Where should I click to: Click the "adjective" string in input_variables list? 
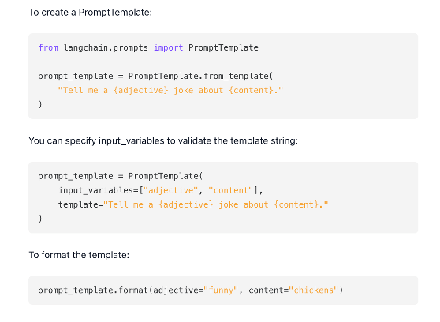170,190
